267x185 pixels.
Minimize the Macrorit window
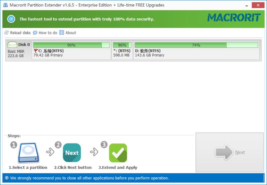tap(247, 5)
